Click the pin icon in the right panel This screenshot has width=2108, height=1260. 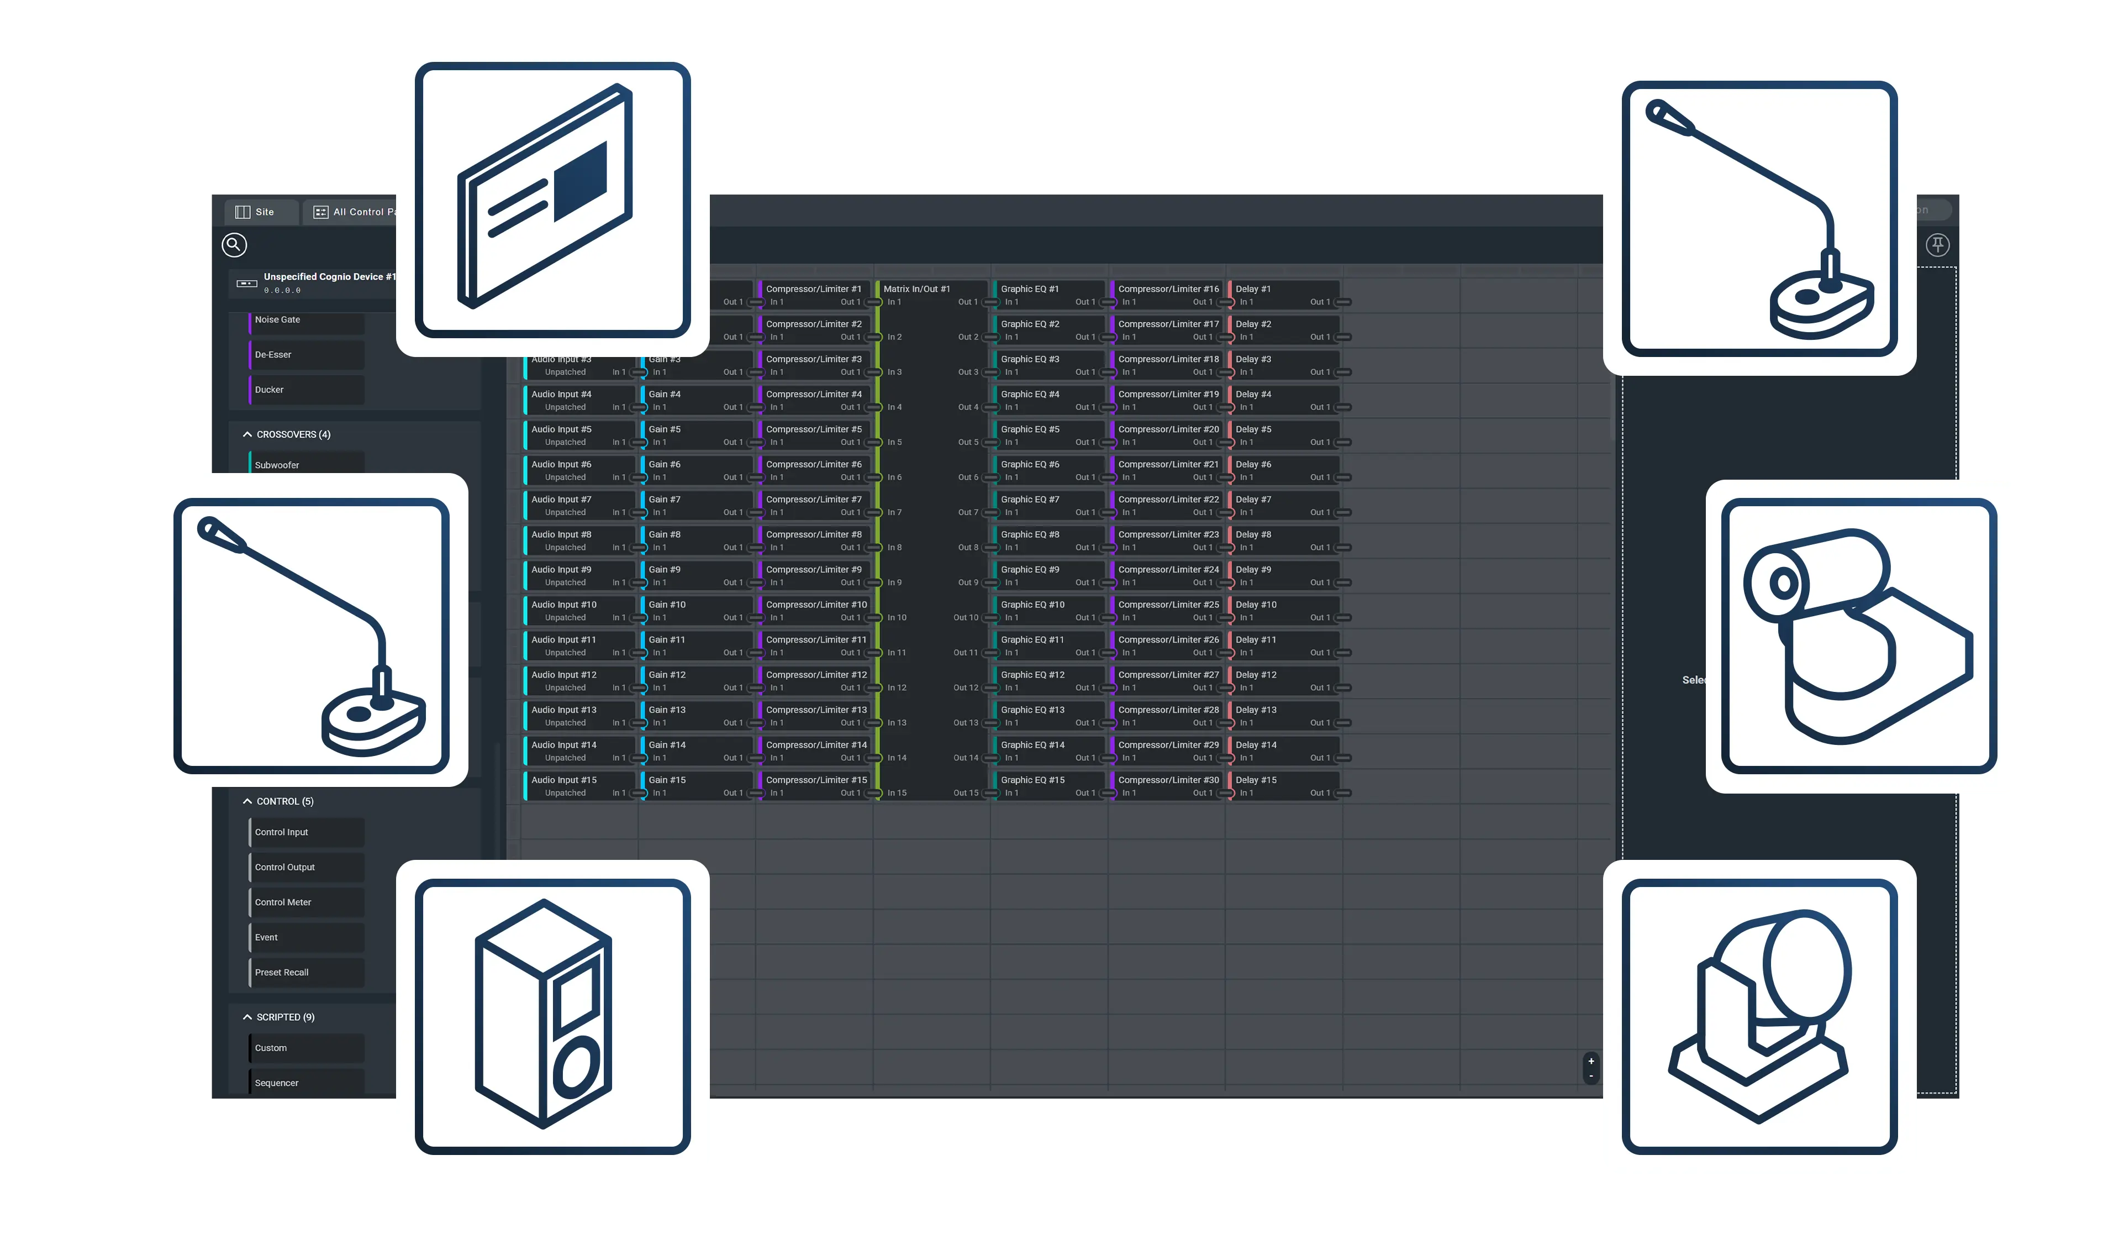point(1937,244)
